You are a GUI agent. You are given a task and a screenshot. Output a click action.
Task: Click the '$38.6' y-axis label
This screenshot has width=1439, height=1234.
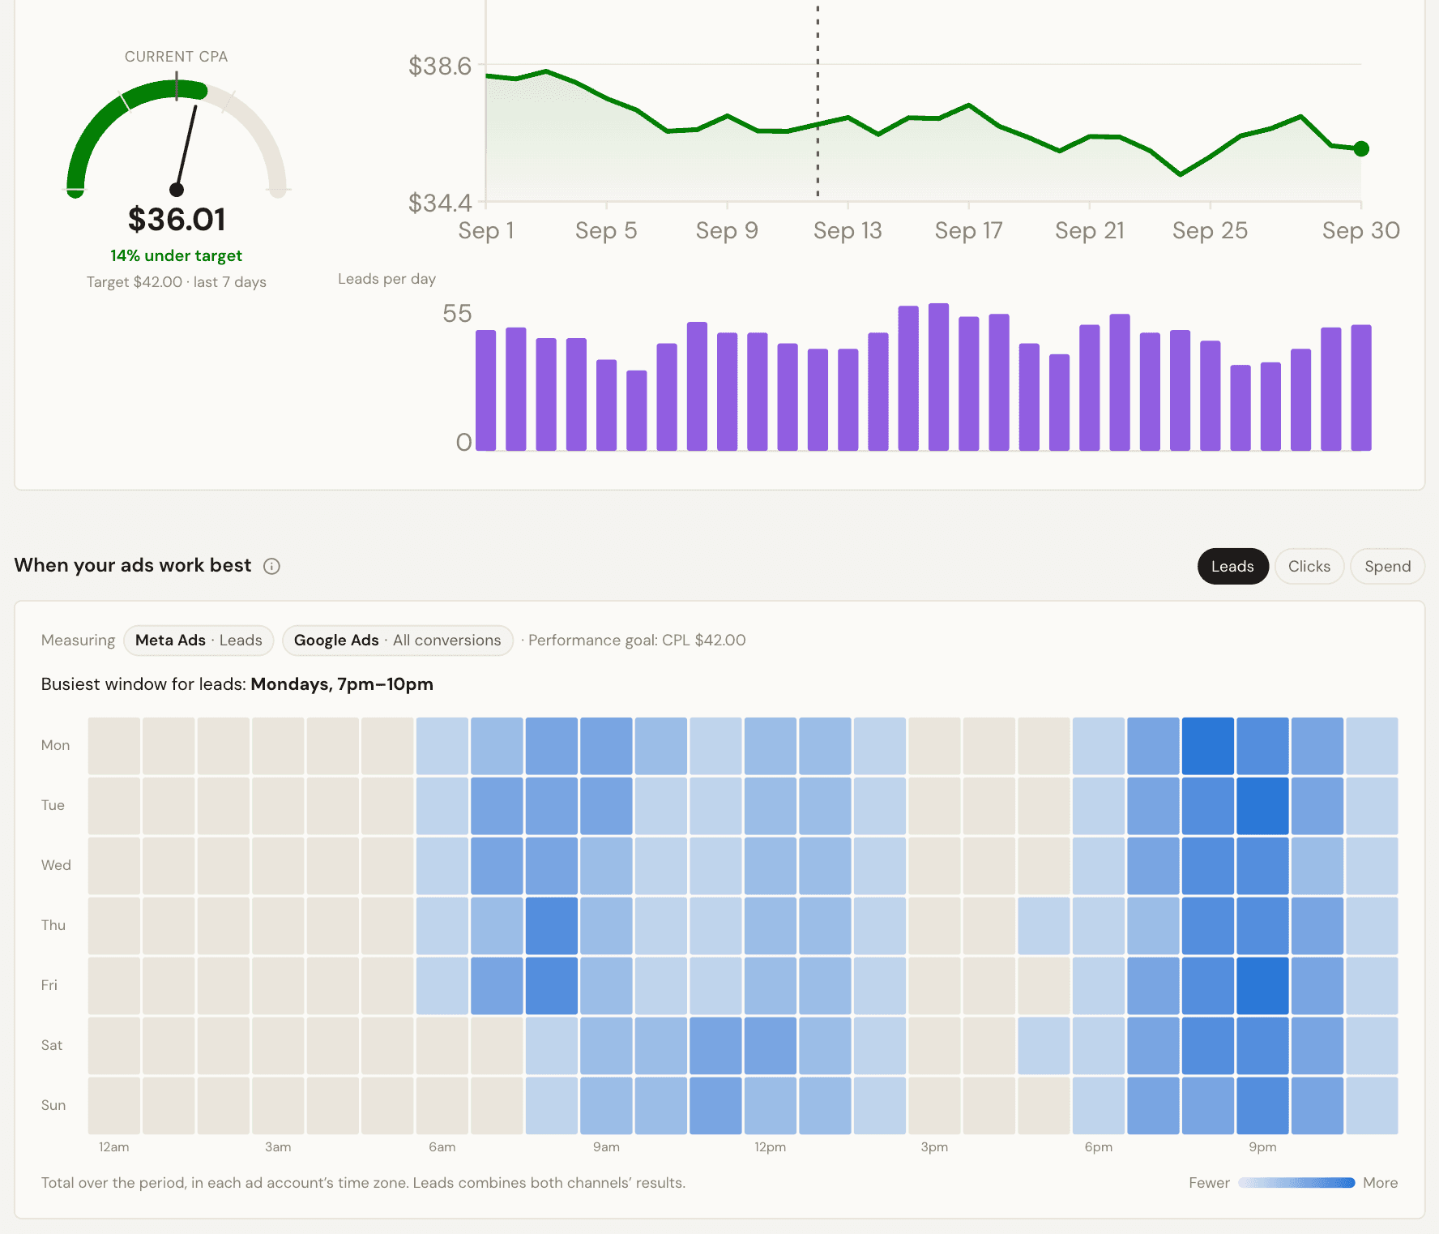click(439, 66)
